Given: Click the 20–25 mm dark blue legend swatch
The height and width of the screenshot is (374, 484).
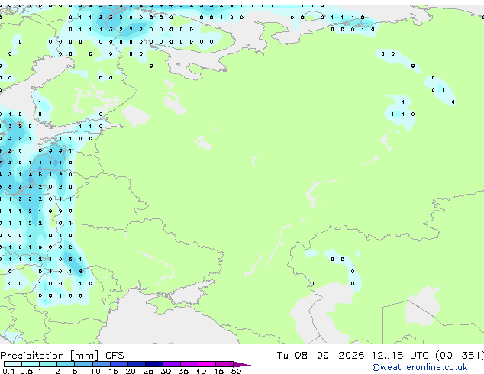Looking at the screenshot, I should (x=137, y=364).
